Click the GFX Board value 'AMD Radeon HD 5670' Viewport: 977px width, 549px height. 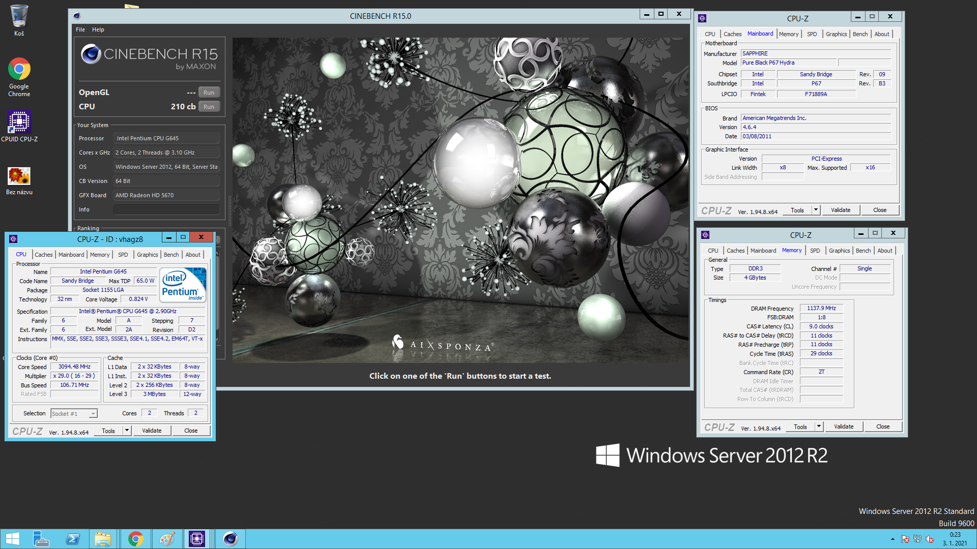[166, 195]
